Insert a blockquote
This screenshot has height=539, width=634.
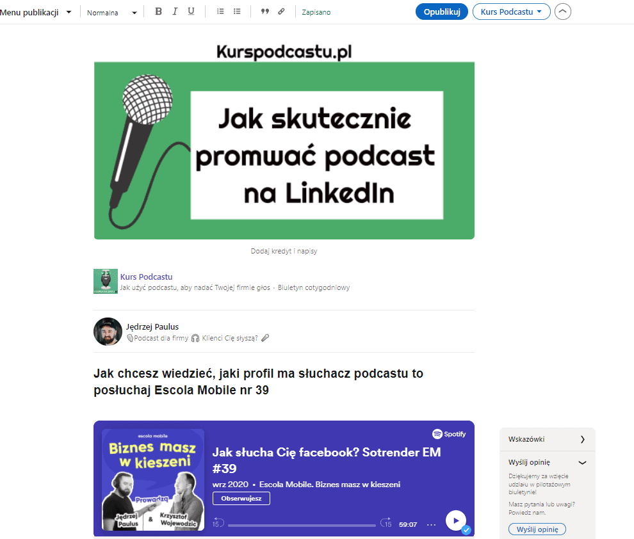point(264,11)
